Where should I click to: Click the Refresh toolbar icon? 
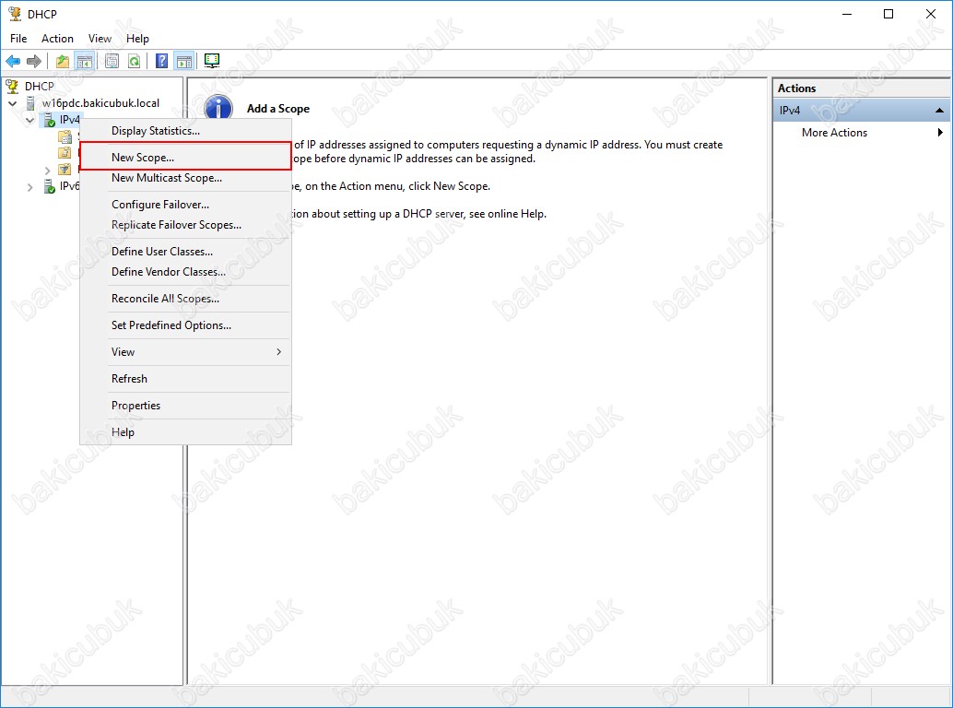135,61
